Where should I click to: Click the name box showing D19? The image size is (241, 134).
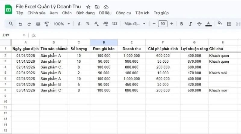coord(6,35)
